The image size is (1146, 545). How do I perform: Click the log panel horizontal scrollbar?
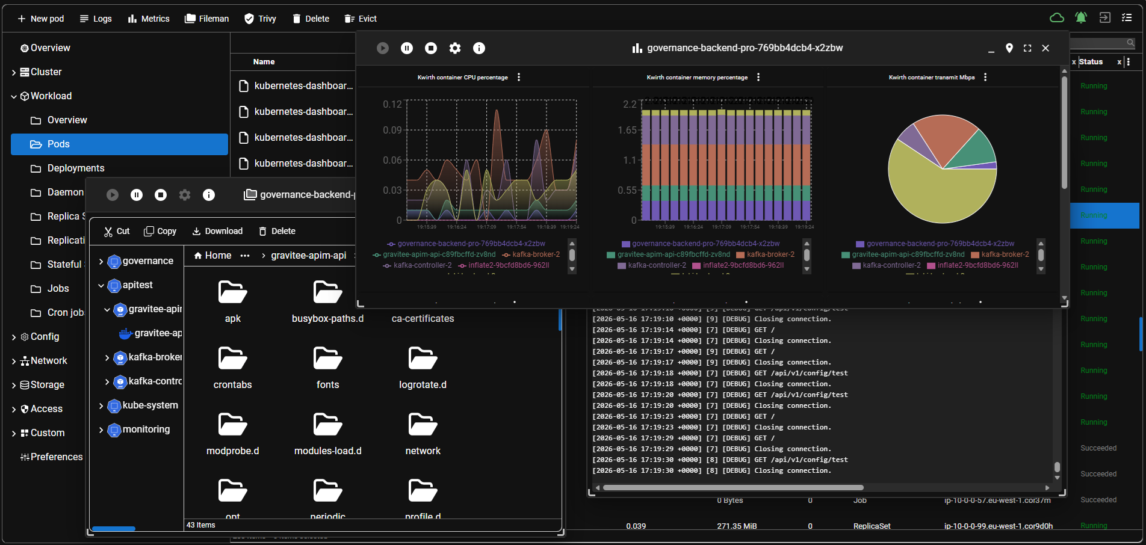click(x=733, y=487)
